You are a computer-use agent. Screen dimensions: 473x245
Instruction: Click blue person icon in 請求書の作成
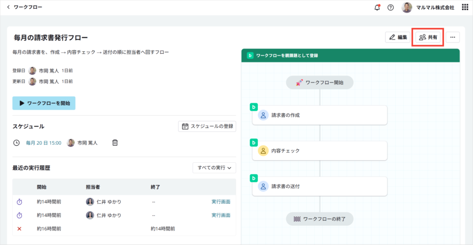pos(263,115)
